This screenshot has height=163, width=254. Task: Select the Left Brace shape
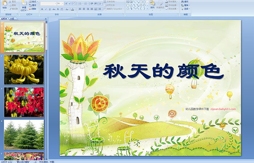(141, 8)
